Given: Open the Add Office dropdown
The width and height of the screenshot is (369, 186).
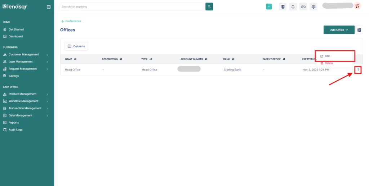Looking at the screenshot, I should click(339, 30).
